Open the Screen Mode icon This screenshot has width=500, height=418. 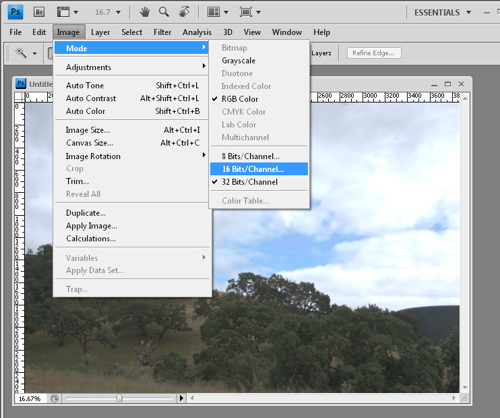pos(246,12)
